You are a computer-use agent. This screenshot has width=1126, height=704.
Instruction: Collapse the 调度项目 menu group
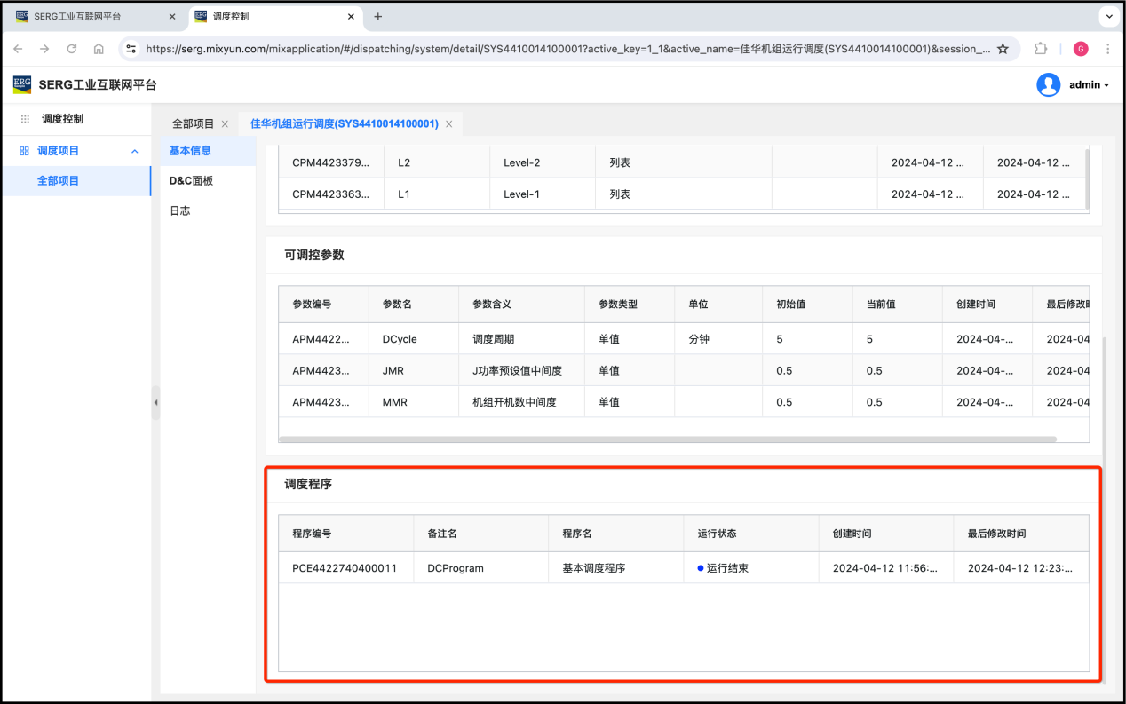point(135,151)
